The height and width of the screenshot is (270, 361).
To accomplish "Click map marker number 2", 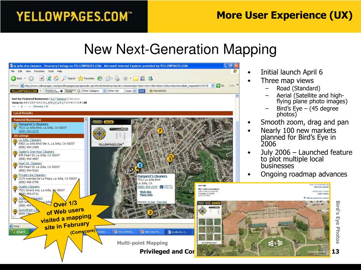I will pyautogui.click(x=150, y=213).
